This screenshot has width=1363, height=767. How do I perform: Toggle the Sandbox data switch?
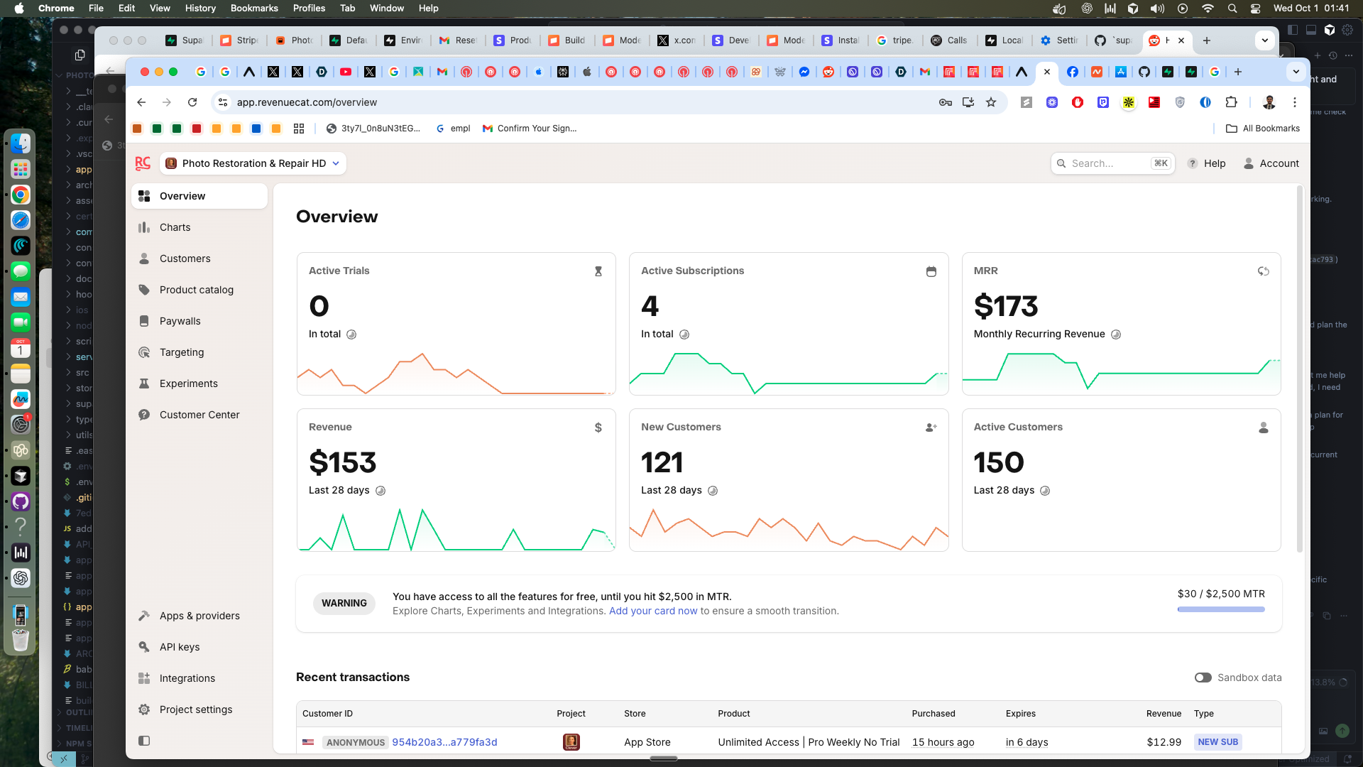click(x=1203, y=678)
